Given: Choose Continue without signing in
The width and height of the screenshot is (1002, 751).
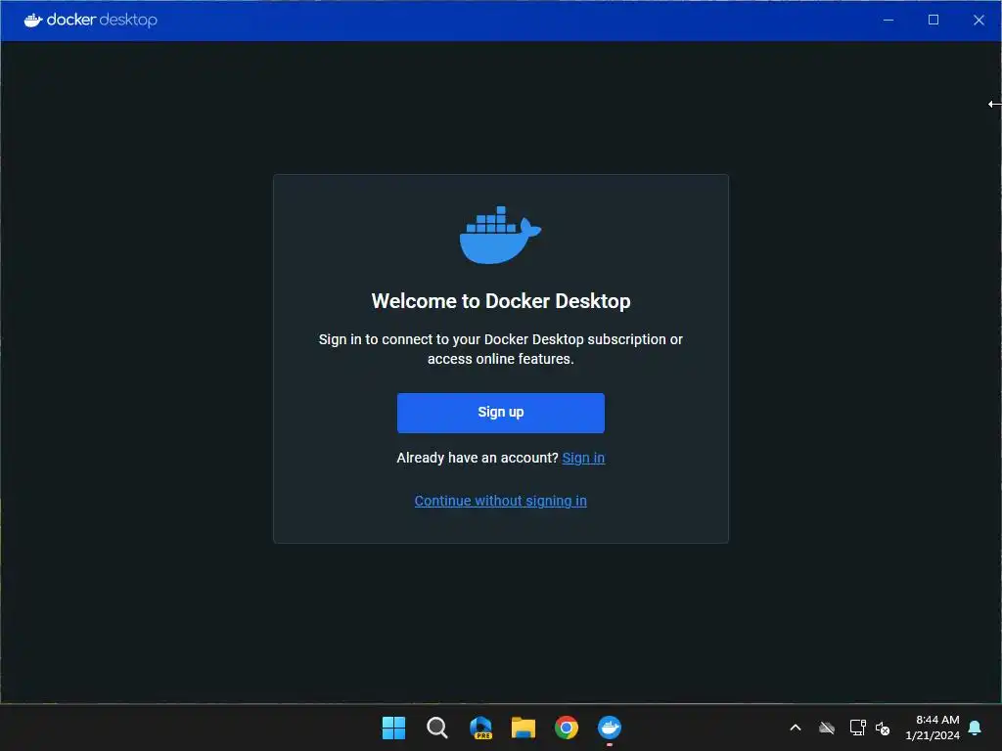Looking at the screenshot, I should 500,501.
